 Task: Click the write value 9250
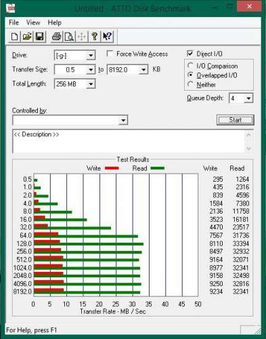click(216, 283)
